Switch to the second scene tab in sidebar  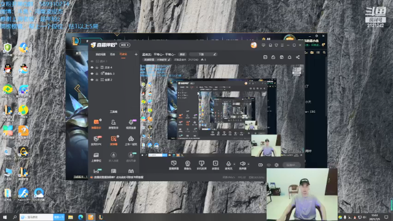[112, 55]
